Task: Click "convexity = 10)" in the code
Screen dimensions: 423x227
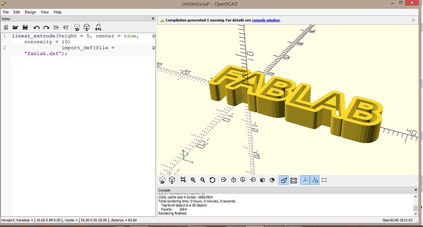Action: pyautogui.click(x=47, y=42)
